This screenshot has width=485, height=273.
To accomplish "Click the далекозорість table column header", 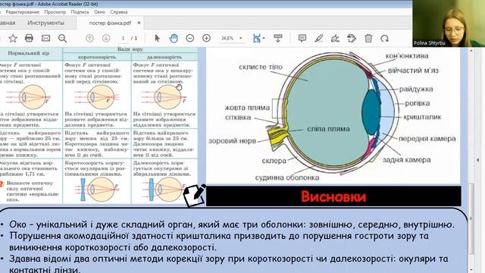I will click(164, 57).
